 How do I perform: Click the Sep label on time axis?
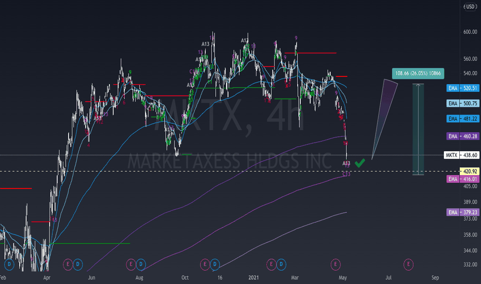pos(435,278)
